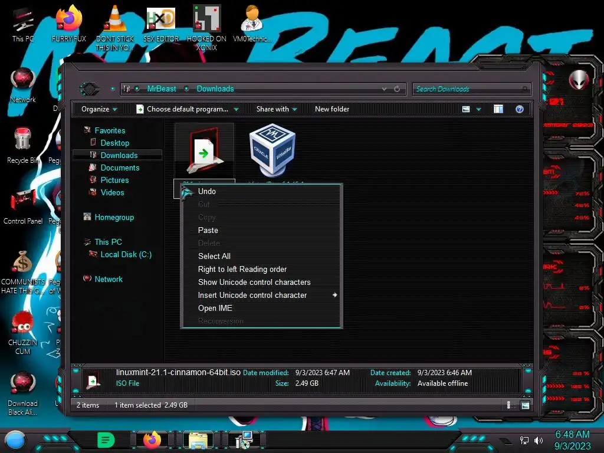
Task: Click the ISO File type label
Action: pyautogui.click(x=127, y=383)
